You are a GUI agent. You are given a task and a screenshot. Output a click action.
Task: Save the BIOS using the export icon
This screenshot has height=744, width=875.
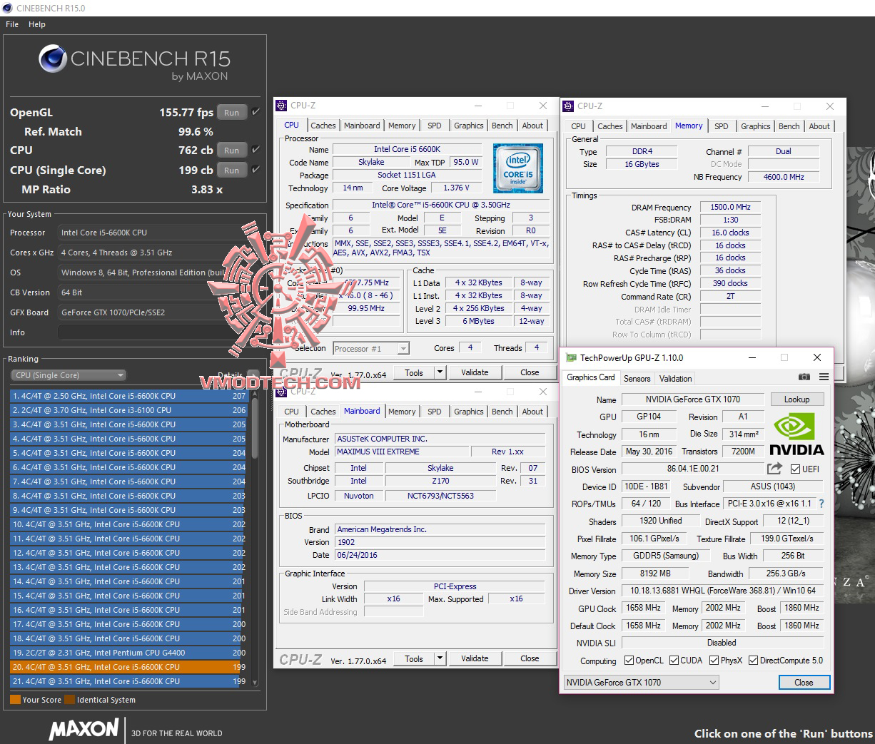774,469
